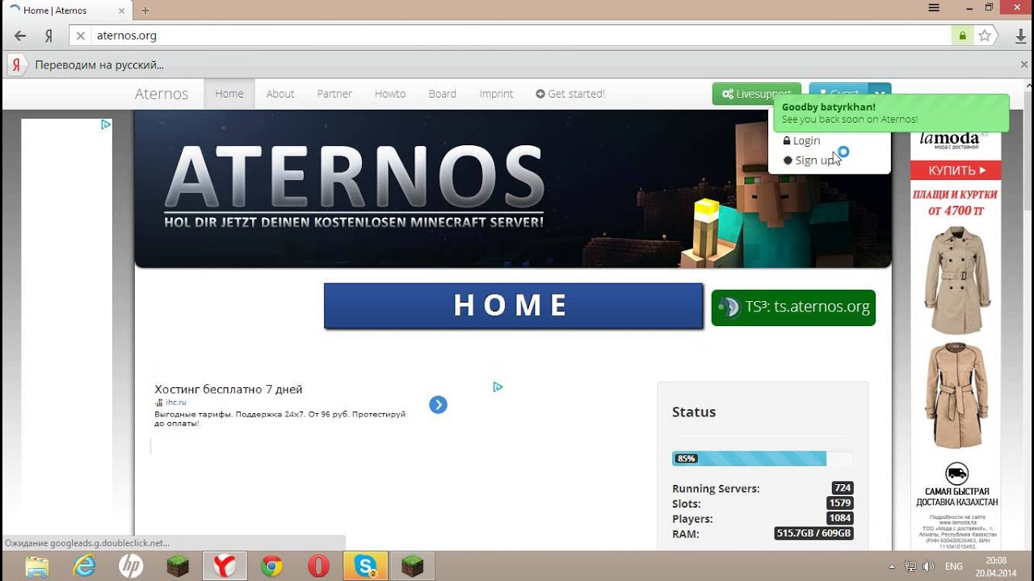Viewport: 1034px width, 581px height.
Task: Launch Internet Explorer from taskbar
Action: [x=84, y=566]
